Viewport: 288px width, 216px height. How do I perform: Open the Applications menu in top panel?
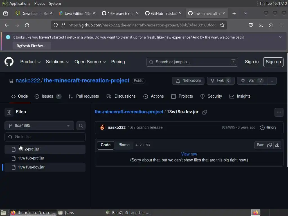pyautogui.click(x=20, y=3)
